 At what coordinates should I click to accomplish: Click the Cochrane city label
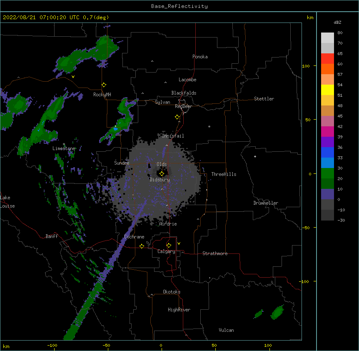134,237
